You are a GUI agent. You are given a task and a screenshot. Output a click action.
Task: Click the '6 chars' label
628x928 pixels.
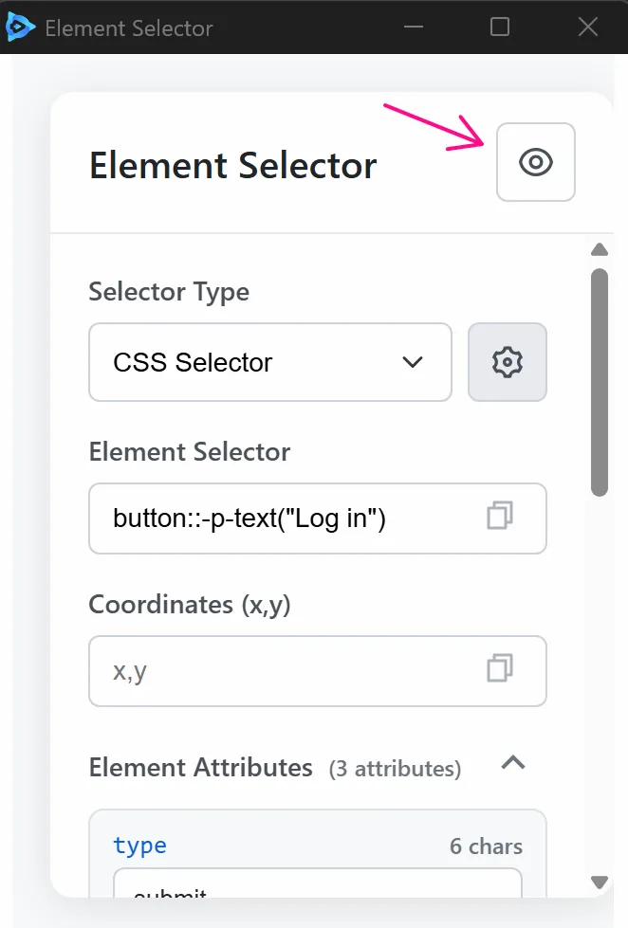click(486, 846)
